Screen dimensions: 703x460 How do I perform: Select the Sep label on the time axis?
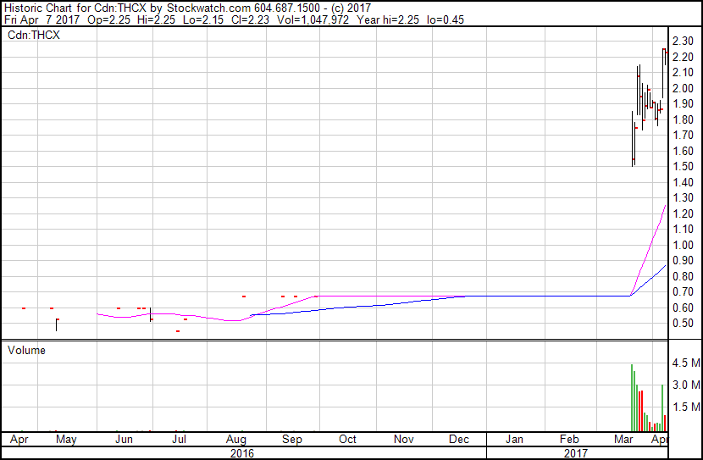click(291, 440)
